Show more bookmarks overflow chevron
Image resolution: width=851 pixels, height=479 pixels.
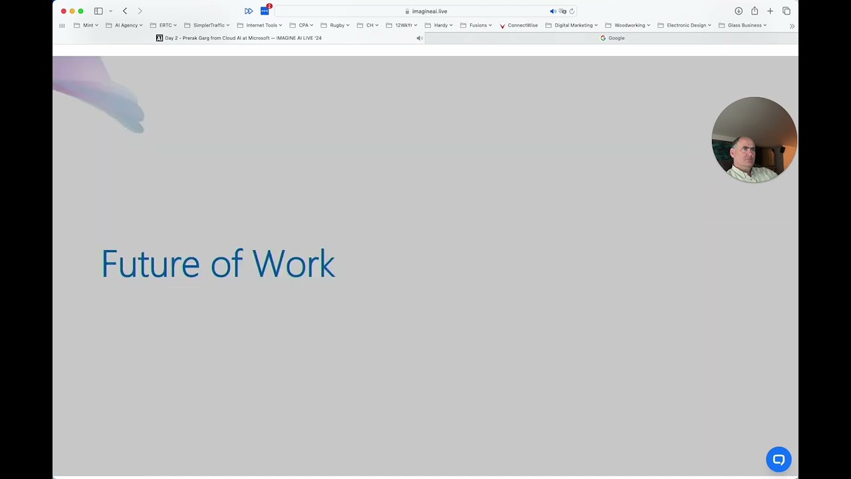(792, 26)
